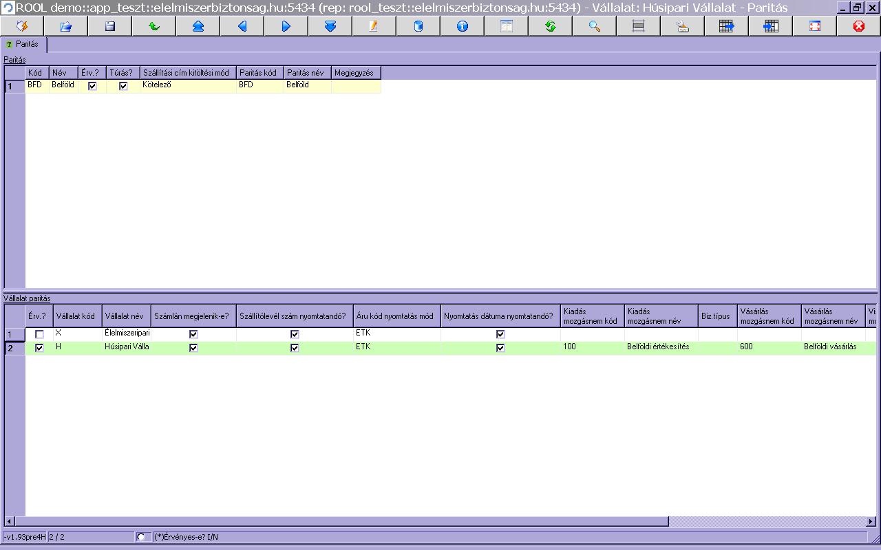881x550 pixels.
Task: Go to previous record with left arrow
Action: (x=242, y=26)
